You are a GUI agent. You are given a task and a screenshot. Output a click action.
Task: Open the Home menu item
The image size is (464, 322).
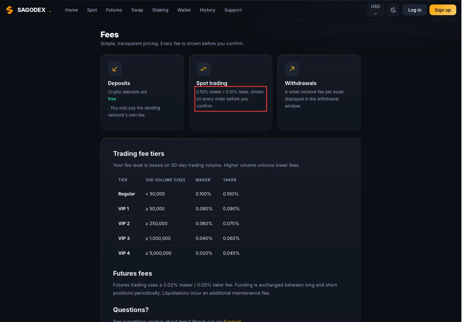coord(72,10)
